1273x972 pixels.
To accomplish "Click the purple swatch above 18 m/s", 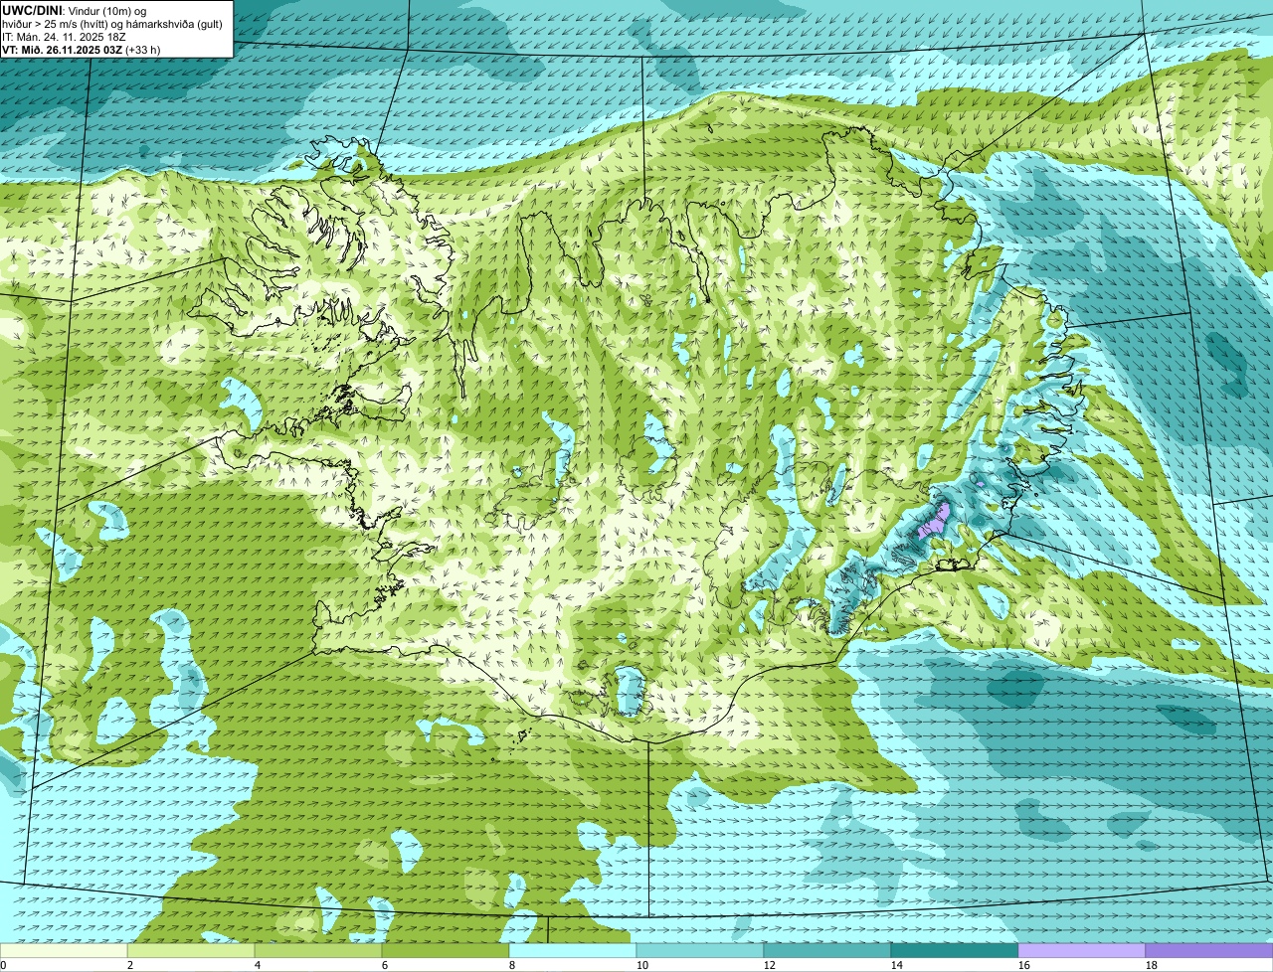I will pos(1209,951).
